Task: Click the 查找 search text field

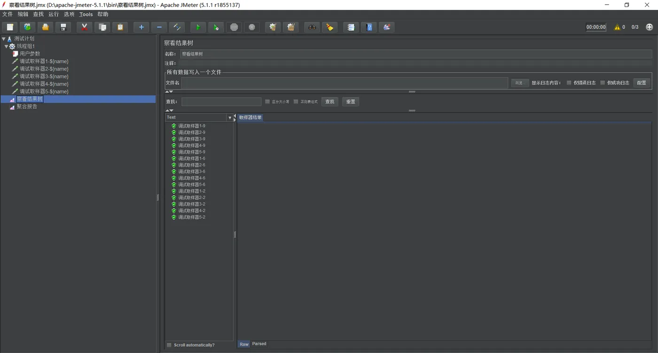Action: tap(221, 102)
